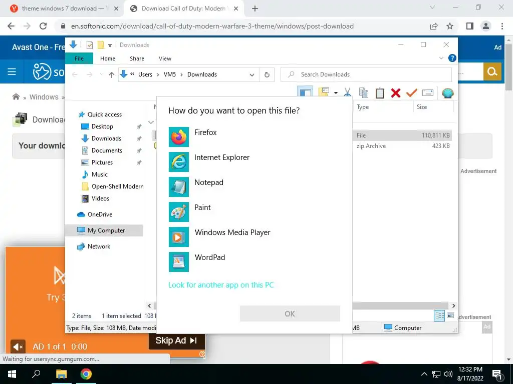
Task: Open the File ribbon tab
Action: click(79, 58)
